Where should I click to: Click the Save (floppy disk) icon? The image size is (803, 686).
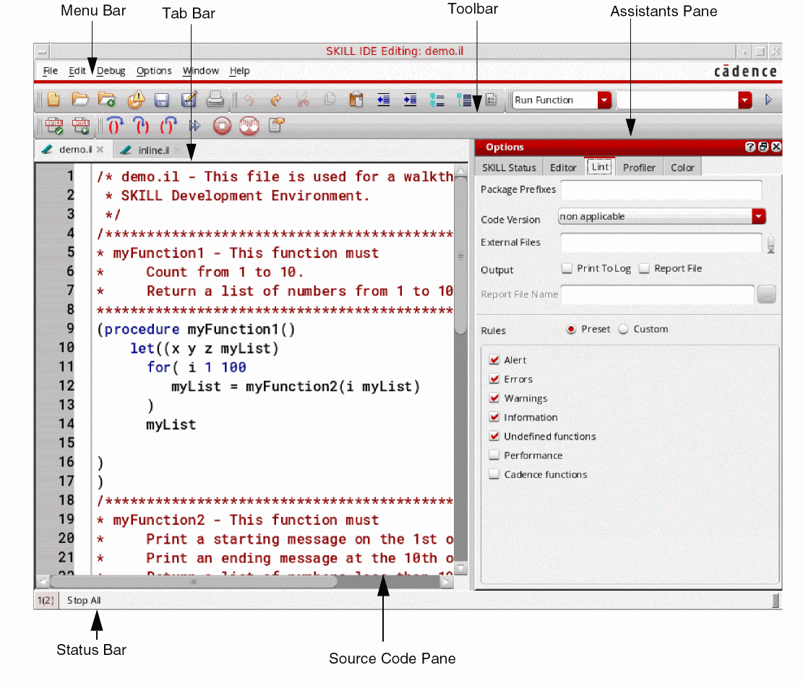[x=162, y=100]
